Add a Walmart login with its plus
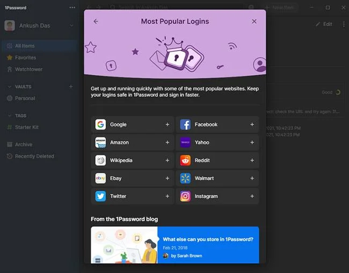Image resolution: width=349 pixels, height=273 pixels. [252, 178]
